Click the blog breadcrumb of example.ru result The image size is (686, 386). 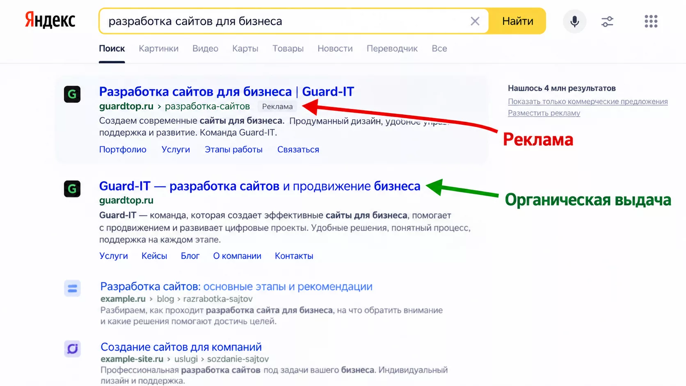point(165,299)
